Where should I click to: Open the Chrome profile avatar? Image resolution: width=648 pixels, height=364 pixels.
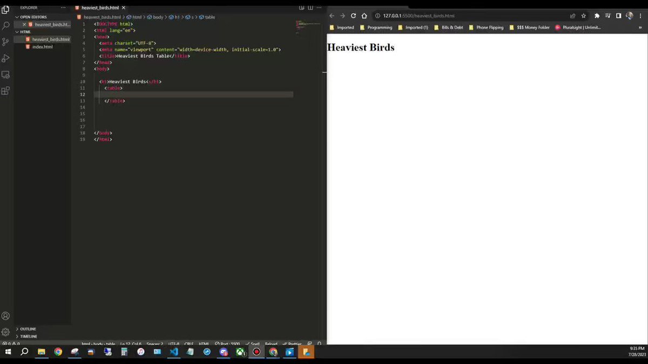pyautogui.click(x=629, y=16)
